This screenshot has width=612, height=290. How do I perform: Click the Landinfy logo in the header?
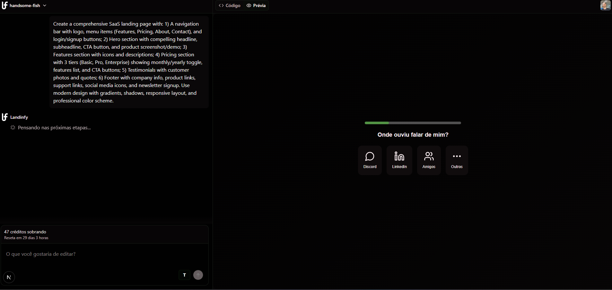(x=4, y=5)
